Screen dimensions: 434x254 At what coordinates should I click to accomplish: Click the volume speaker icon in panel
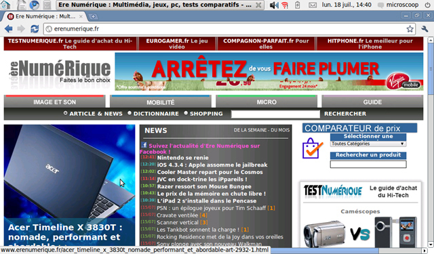[x=274, y=5]
